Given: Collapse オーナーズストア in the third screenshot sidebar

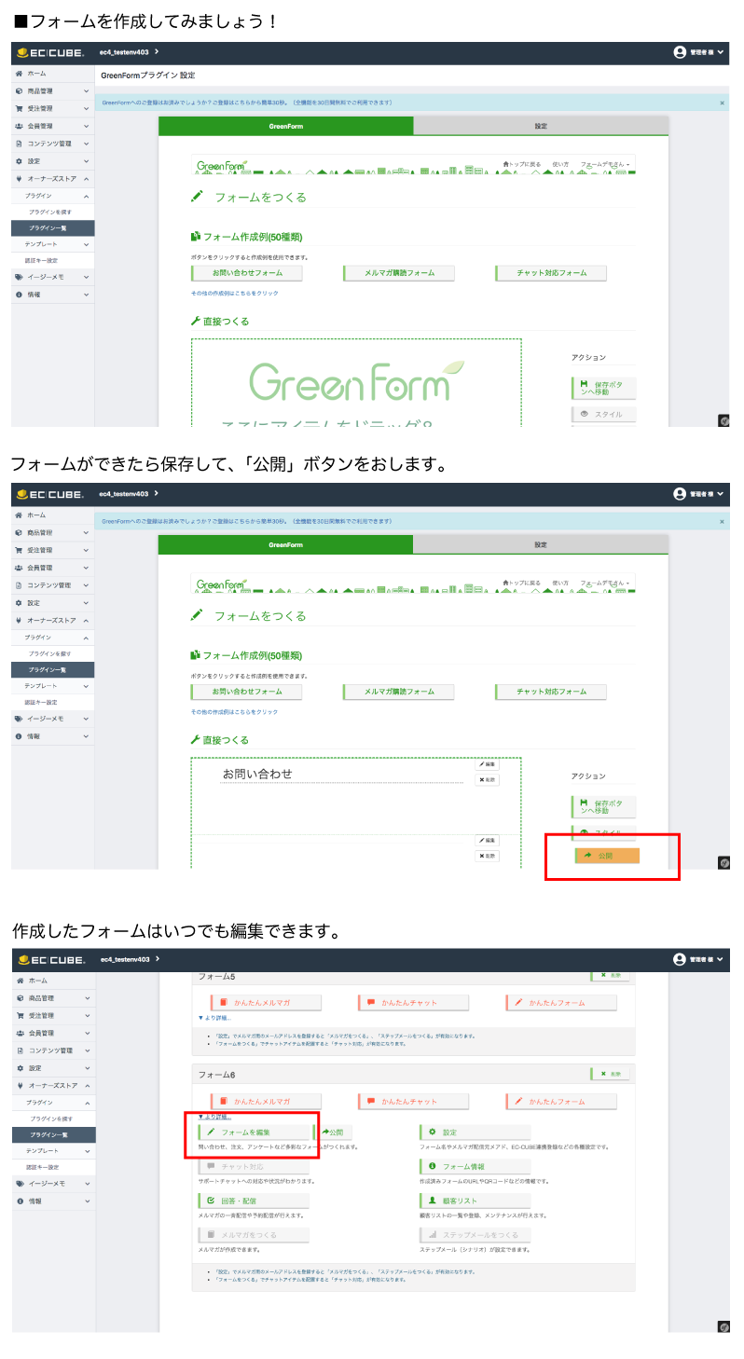Looking at the screenshot, I should point(52,1086).
